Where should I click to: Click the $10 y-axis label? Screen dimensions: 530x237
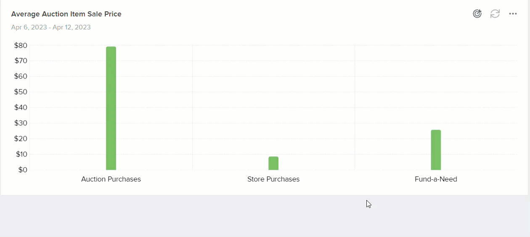click(21, 154)
